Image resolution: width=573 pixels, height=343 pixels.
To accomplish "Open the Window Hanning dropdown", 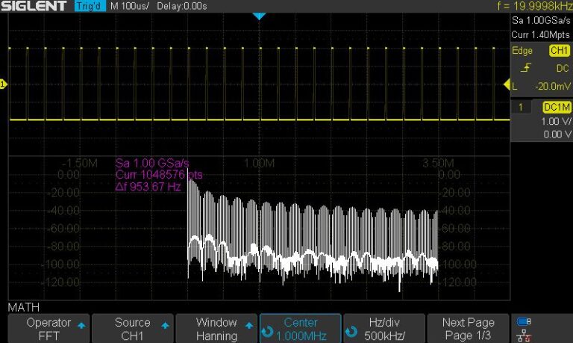I will point(216,329).
